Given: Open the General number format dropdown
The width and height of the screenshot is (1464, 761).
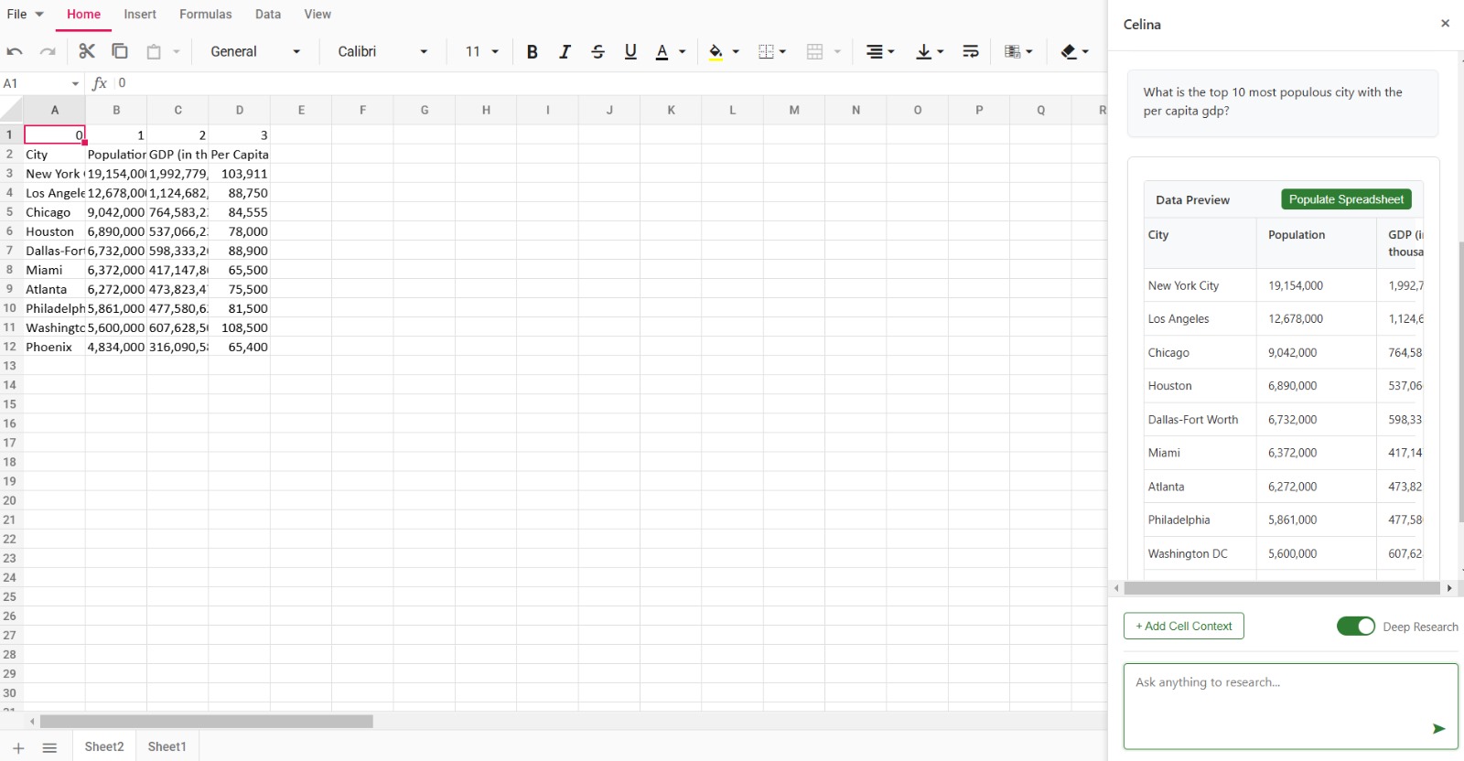Looking at the screenshot, I should coord(255,52).
